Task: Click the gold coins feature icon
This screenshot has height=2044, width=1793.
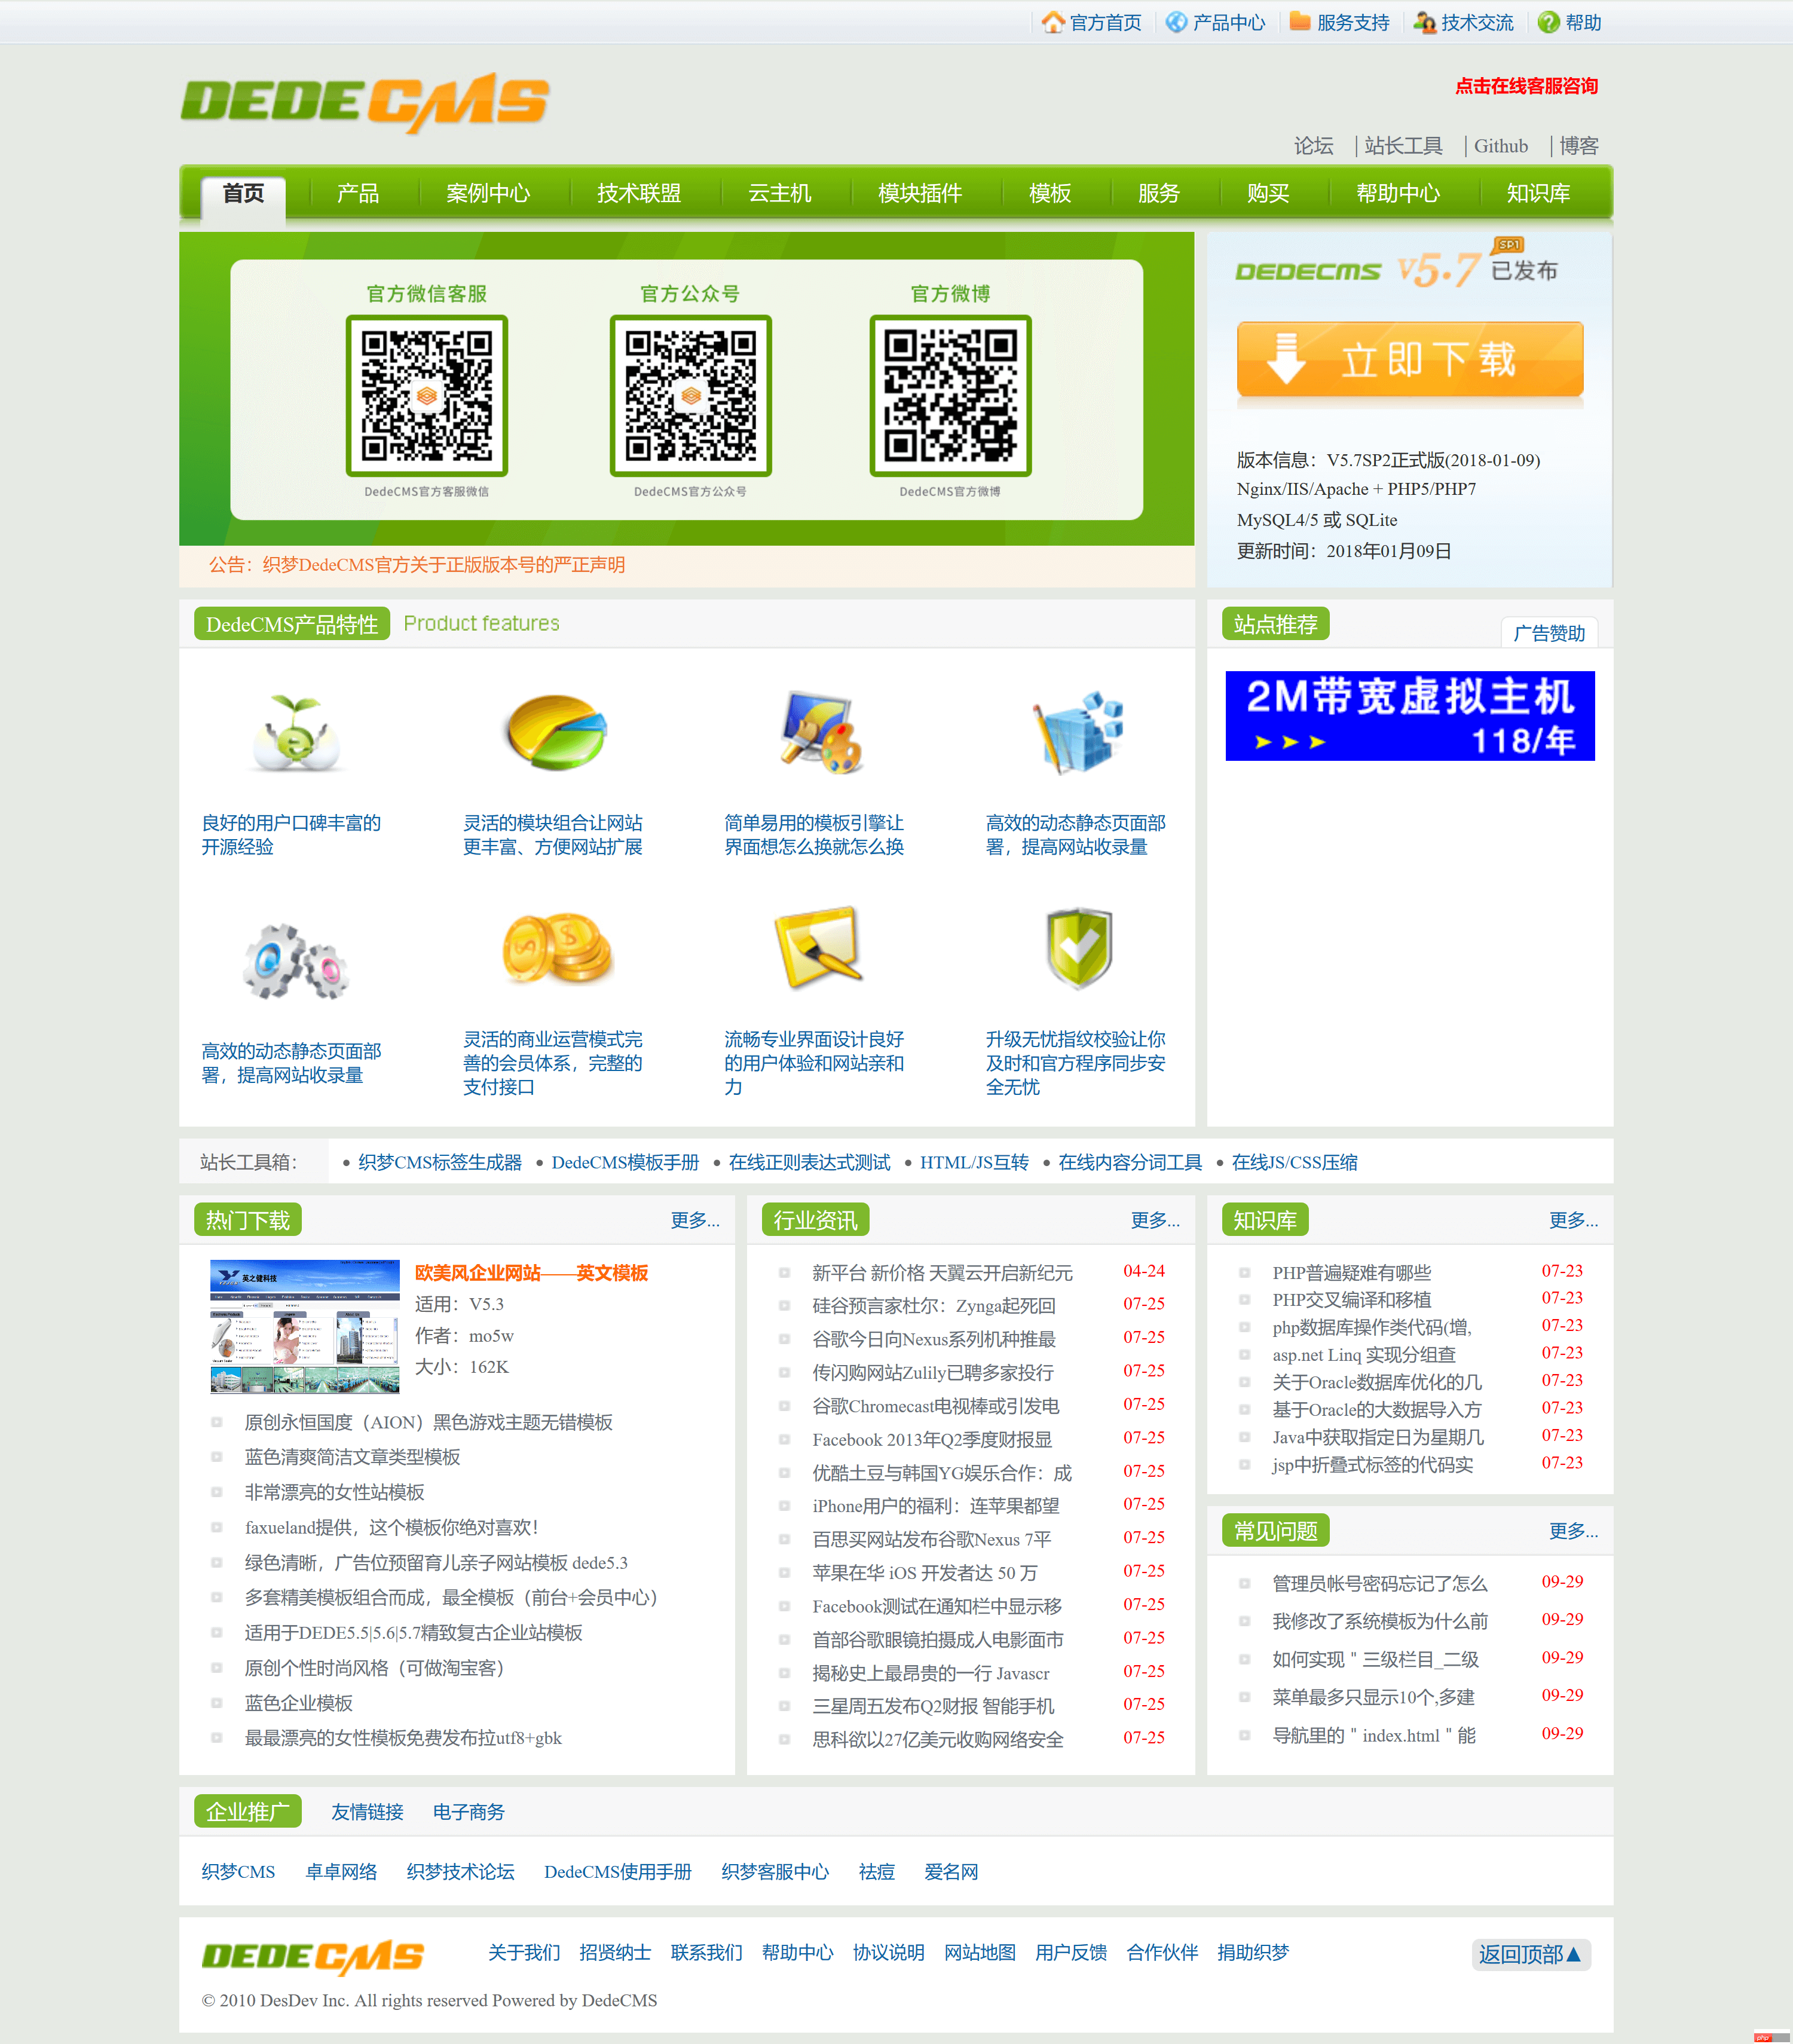Action: tap(557, 949)
